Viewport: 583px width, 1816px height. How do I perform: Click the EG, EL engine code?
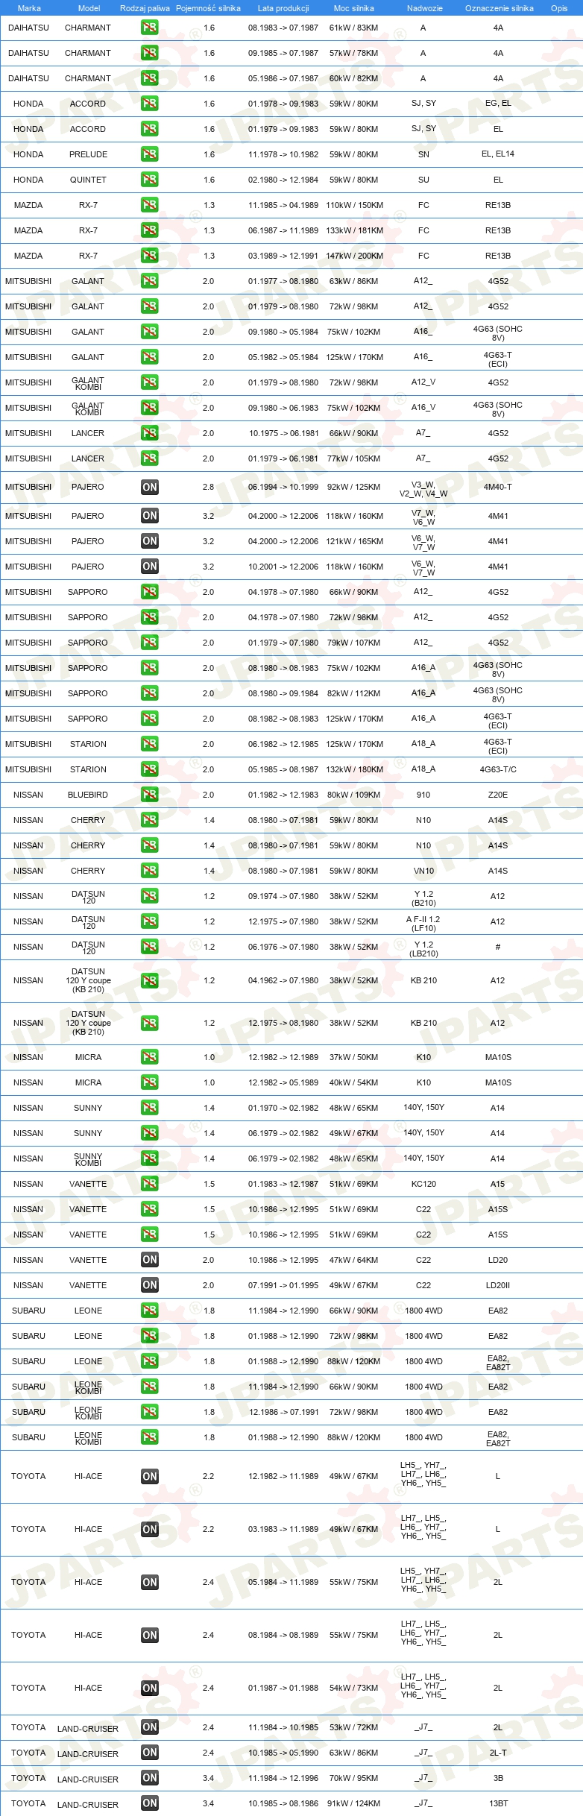point(498,104)
